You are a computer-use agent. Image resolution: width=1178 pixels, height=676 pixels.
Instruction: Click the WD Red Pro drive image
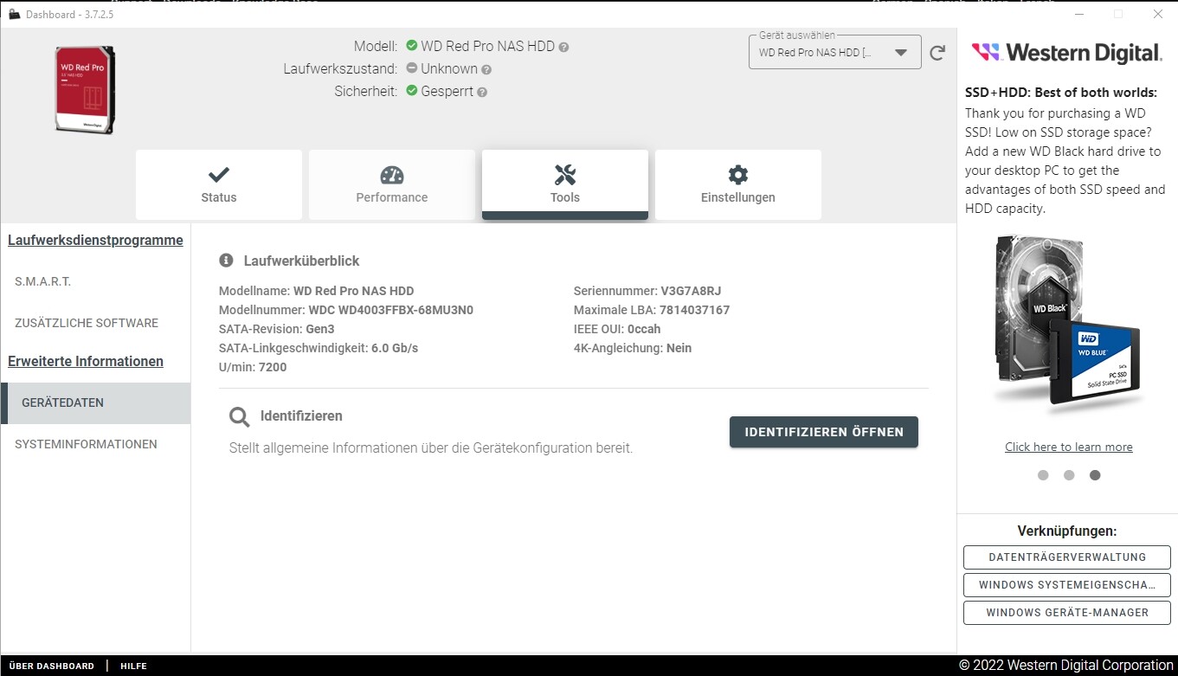pos(85,90)
